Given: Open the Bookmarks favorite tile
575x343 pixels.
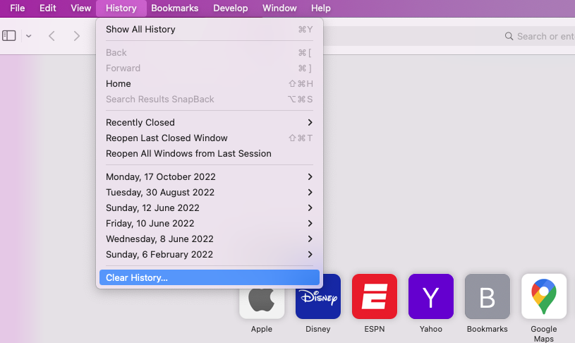Looking at the screenshot, I should click(488, 296).
